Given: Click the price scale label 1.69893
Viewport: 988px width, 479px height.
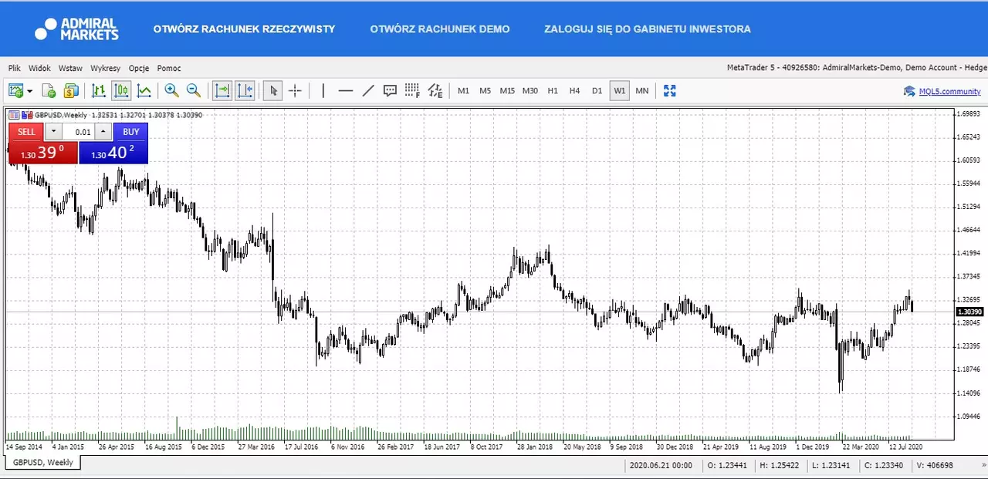Looking at the screenshot, I should (968, 113).
